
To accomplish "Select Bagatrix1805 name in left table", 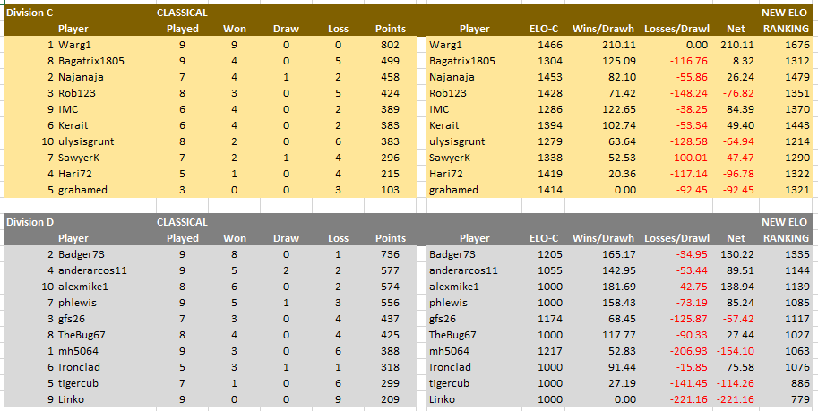I will tap(91, 61).
